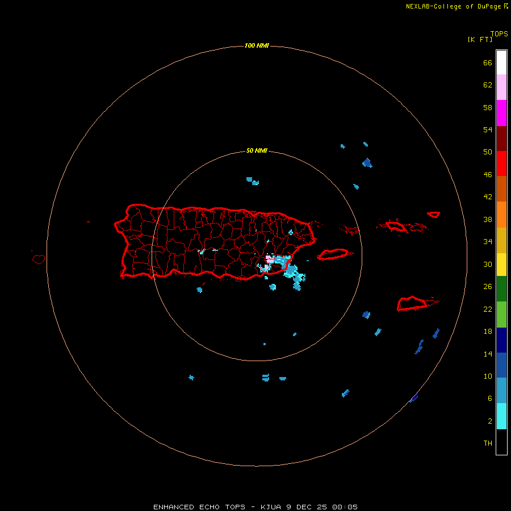Click the pink echo cell over southeast Puerto Rico
511x511 pixels.
(270, 259)
